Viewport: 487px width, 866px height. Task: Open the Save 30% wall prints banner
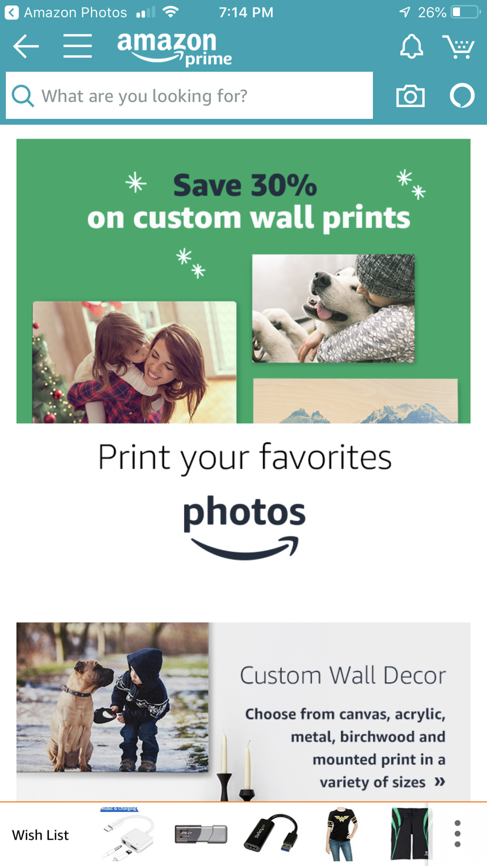tap(243, 281)
